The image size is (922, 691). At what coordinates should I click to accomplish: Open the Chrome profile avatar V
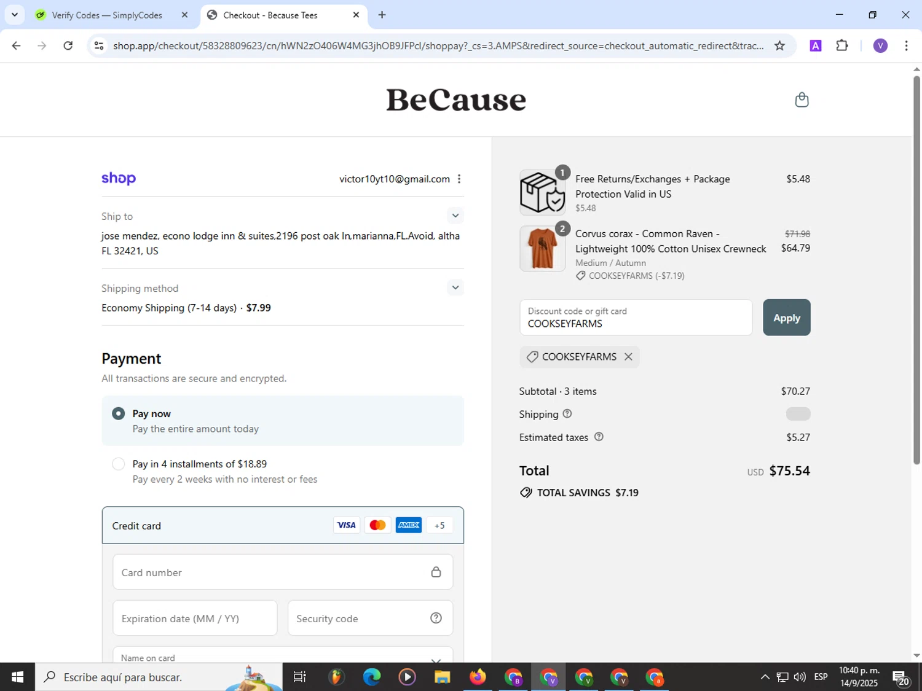click(880, 45)
